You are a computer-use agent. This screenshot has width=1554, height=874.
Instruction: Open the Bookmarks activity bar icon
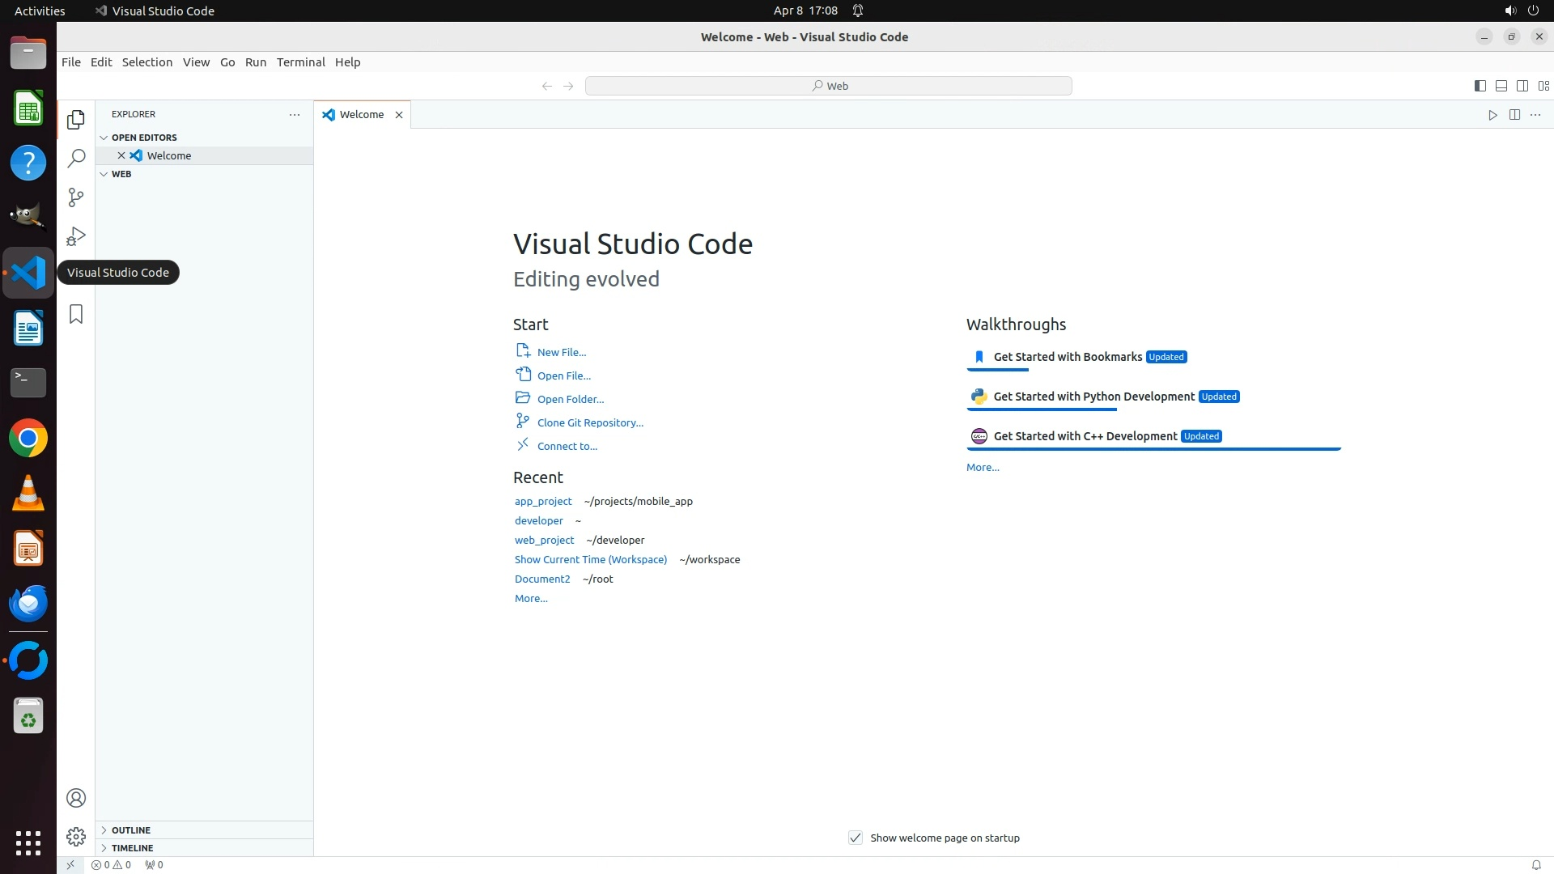pyautogui.click(x=76, y=314)
